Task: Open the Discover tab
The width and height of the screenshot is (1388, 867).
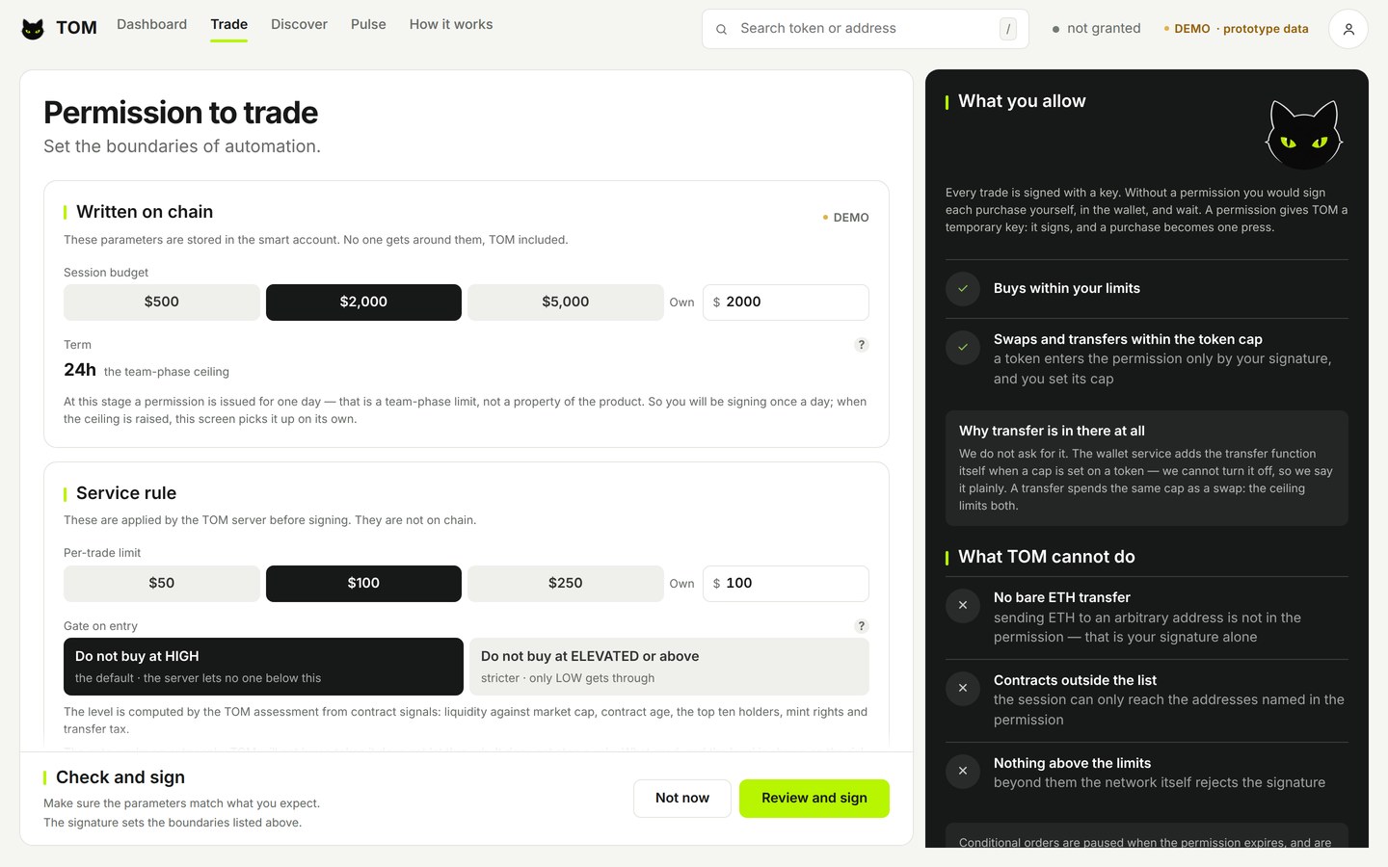Action: pos(299,25)
